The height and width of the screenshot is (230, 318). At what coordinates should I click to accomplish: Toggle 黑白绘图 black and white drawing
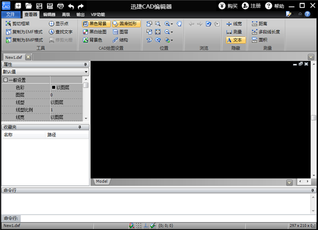coord(95,32)
